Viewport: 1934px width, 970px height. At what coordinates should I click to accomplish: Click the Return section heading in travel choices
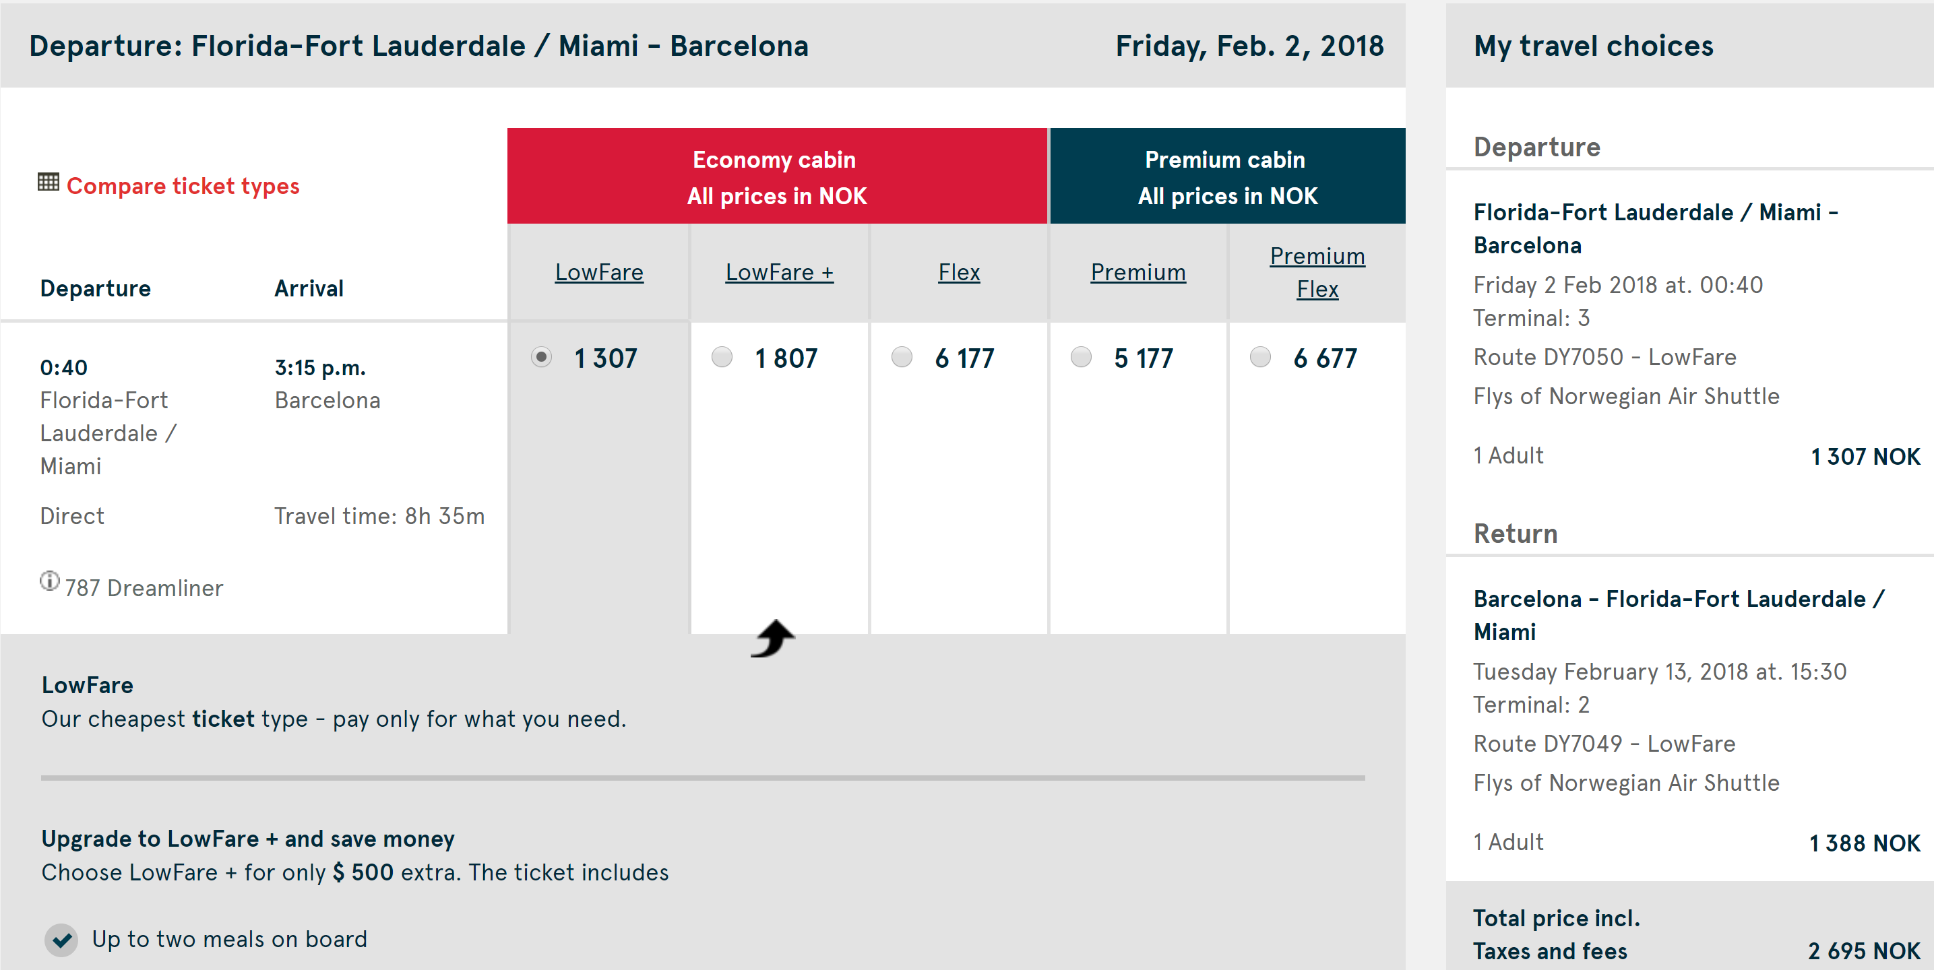coord(1515,533)
